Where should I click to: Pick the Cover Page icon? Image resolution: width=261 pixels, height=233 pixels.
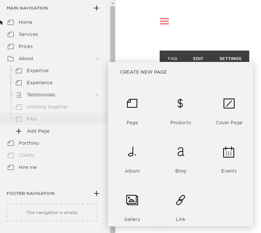coord(229,104)
